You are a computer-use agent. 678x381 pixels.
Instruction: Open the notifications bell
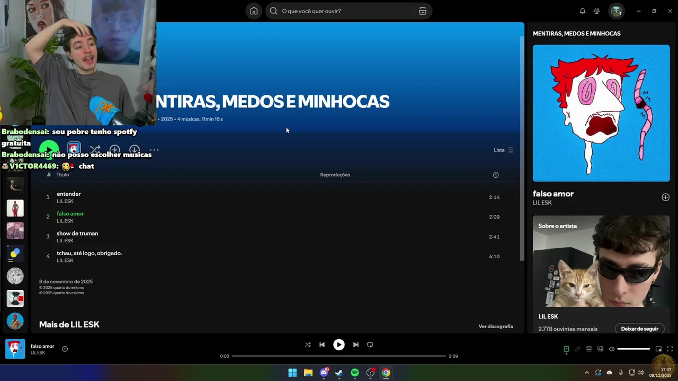tap(583, 11)
